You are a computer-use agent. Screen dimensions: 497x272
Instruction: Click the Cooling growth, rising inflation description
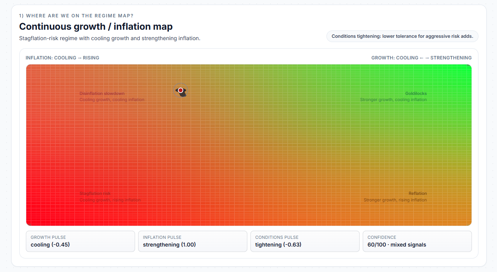(110, 200)
